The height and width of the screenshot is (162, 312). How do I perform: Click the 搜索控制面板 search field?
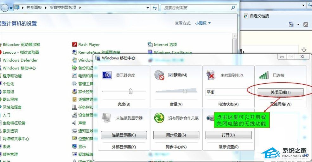(x=196, y=8)
